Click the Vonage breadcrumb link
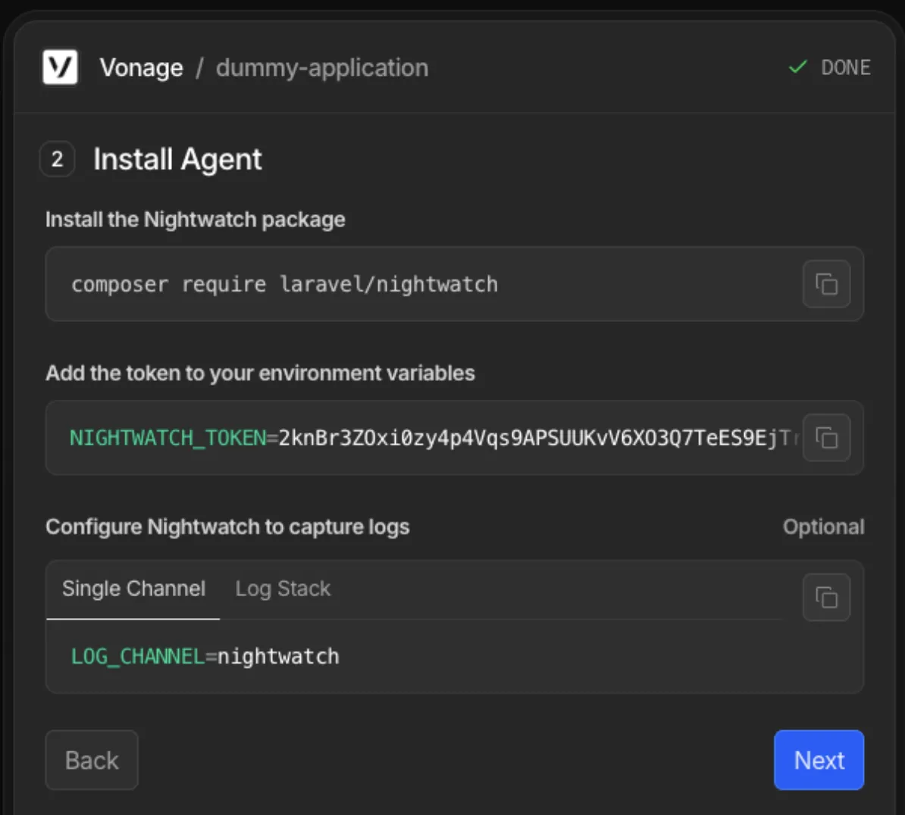905x815 pixels. [141, 67]
